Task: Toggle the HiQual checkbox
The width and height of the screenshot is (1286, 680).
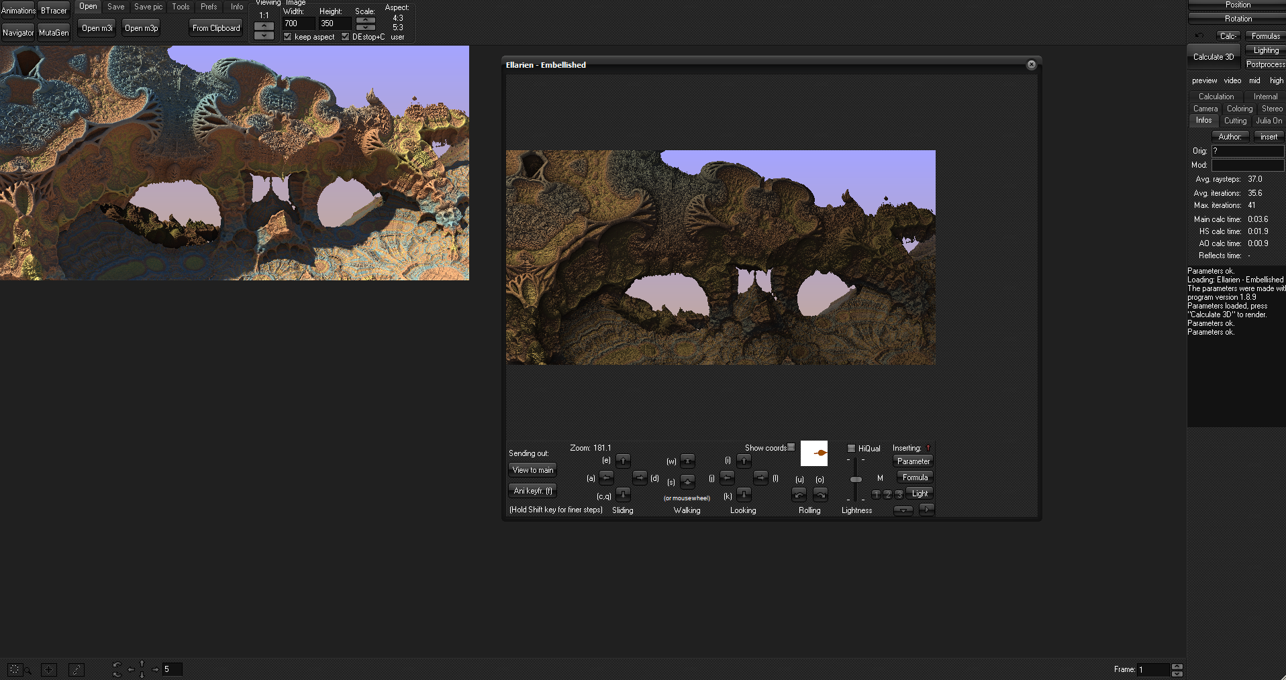Action: point(851,449)
